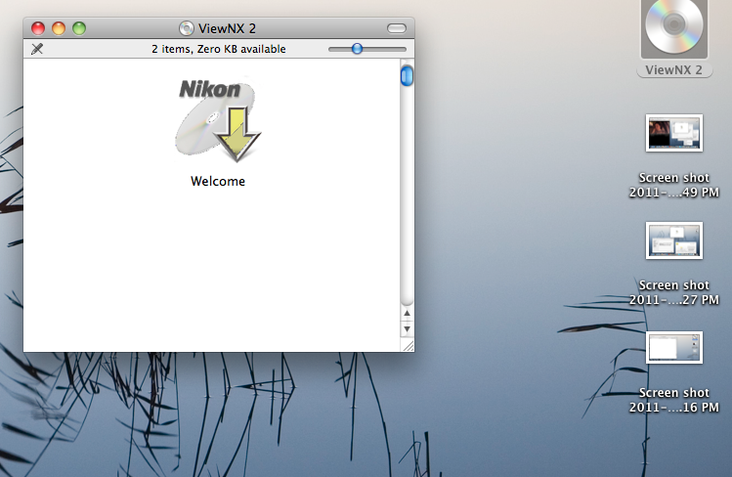Click the pencil read-only icon in status bar

pyautogui.click(x=37, y=49)
